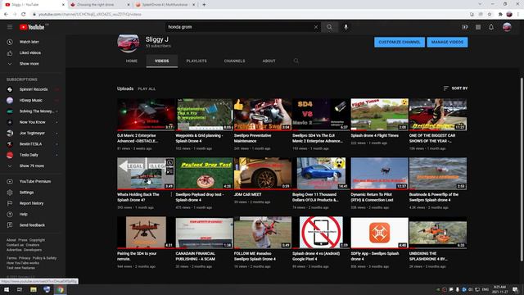Search within the channel icon
Image resolution: width=524 pixels, height=295 pixels.
(296, 61)
